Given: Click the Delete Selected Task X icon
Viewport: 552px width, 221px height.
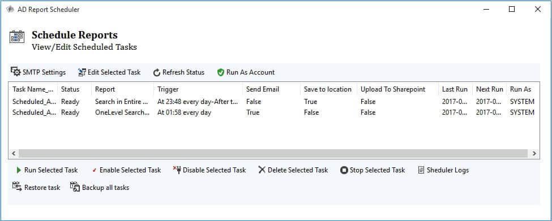Looking at the screenshot, I should pyautogui.click(x=262, y=170).
